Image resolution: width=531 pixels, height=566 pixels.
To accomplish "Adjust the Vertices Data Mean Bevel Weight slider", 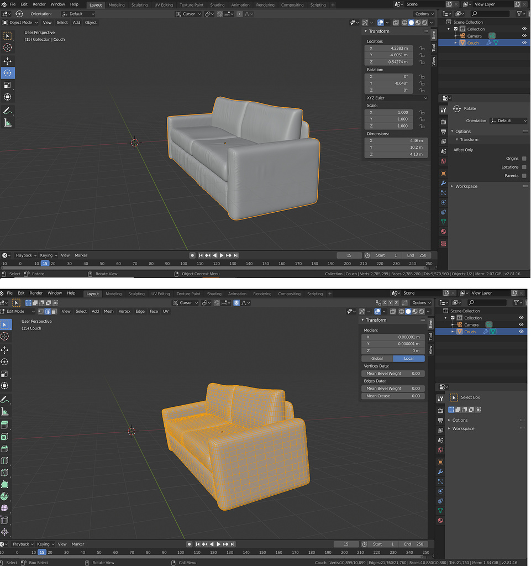I will click(x=393, y=374).
